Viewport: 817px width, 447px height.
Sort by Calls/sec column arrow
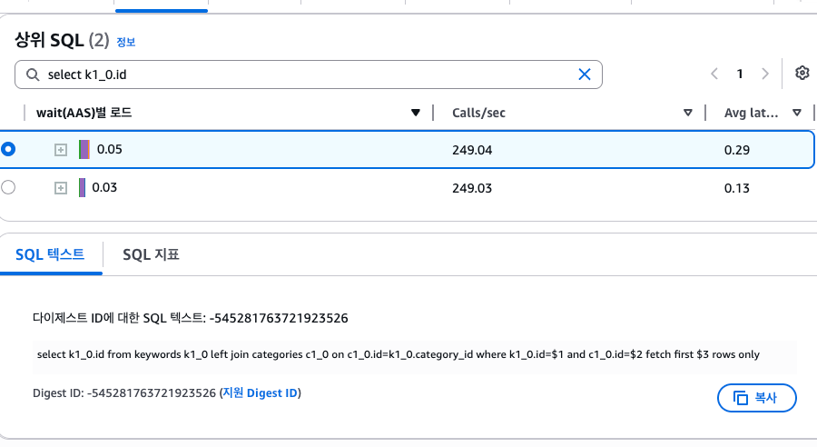(x=688, y=113)
